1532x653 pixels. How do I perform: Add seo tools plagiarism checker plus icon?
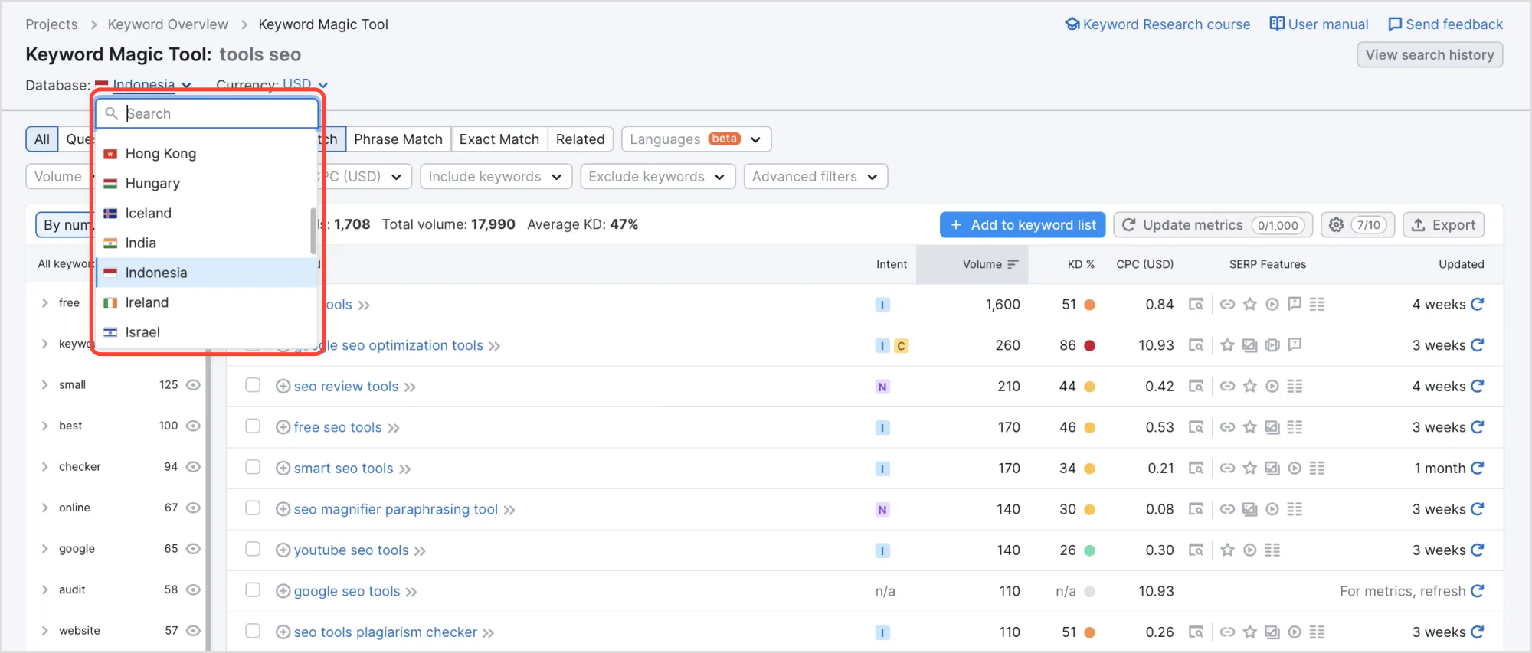[283, 632]
